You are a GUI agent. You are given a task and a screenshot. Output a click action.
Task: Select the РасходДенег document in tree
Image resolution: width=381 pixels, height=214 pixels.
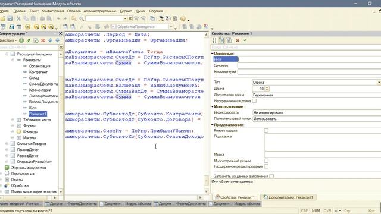[x=27, y=156]
